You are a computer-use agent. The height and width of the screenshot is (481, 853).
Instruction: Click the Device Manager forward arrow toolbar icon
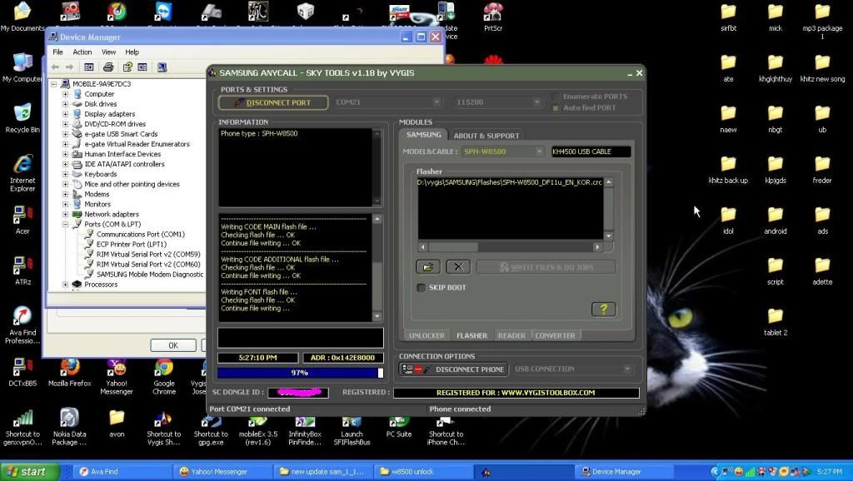pyautogui.click(x=69, y=67)
